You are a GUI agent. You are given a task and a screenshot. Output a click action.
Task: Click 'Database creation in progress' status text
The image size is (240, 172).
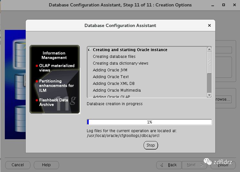click(115, 104)
